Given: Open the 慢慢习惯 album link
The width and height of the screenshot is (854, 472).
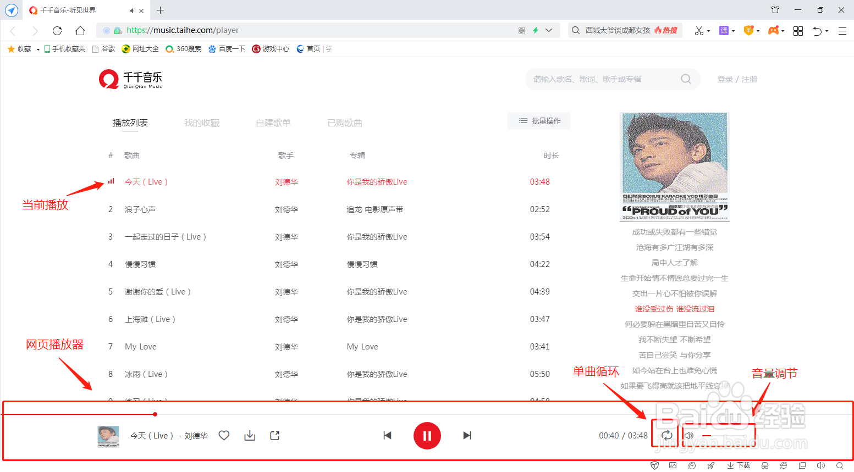Looking at the screenshot, I should (x=362, y=264).
